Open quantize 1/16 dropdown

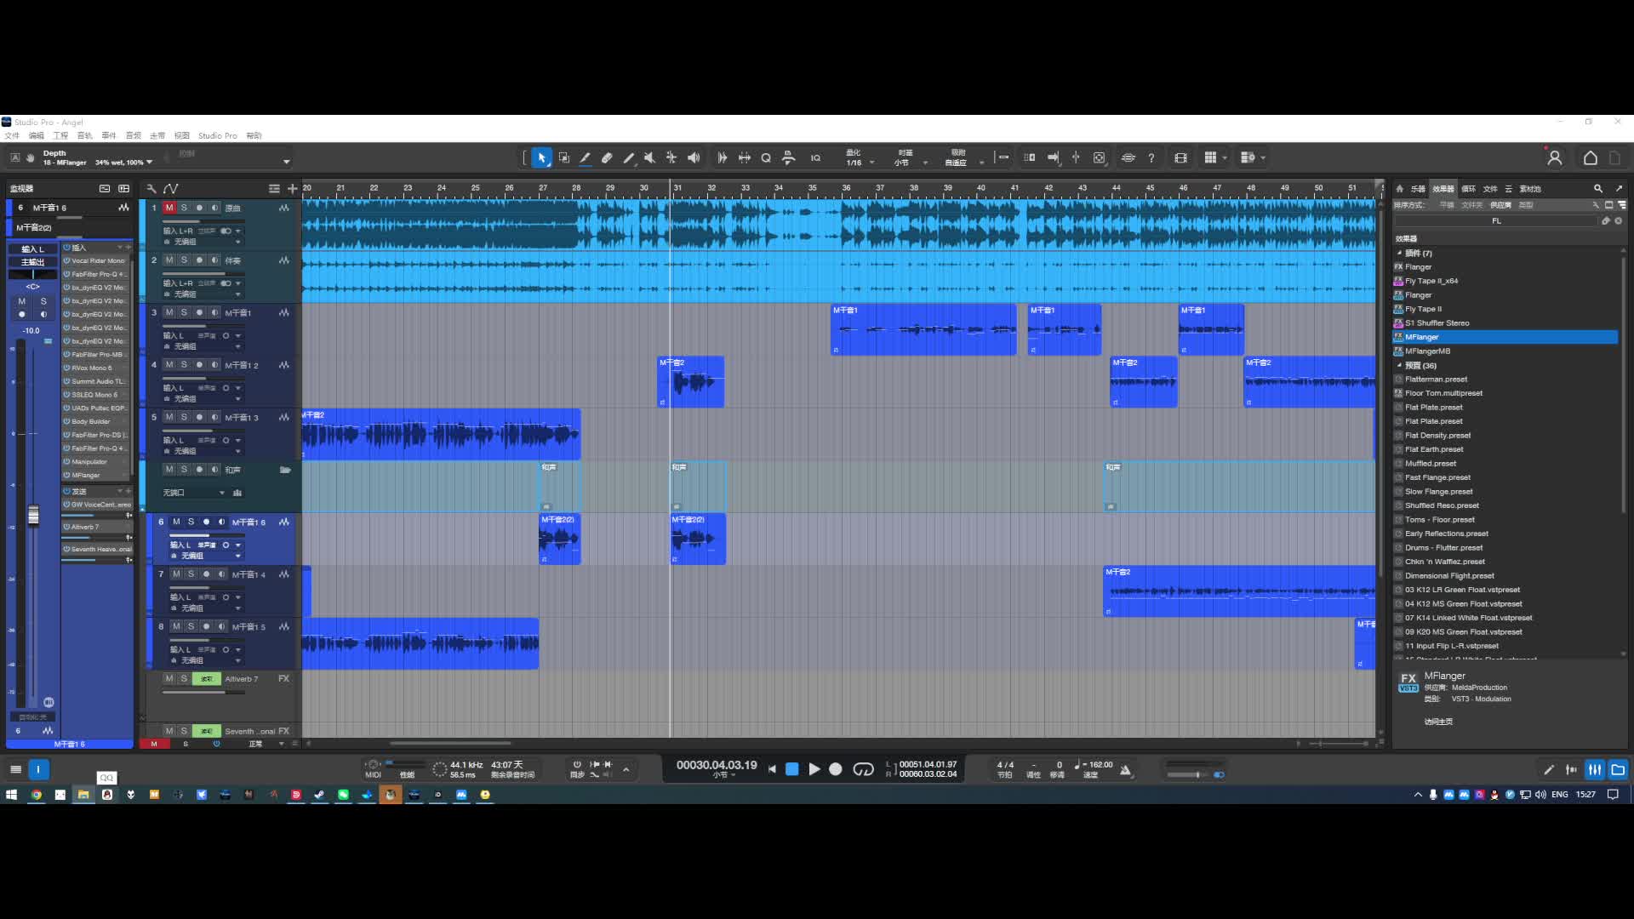(x=871, y=163)
